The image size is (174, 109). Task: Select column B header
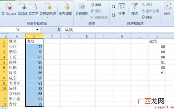[x=34, y=36]
